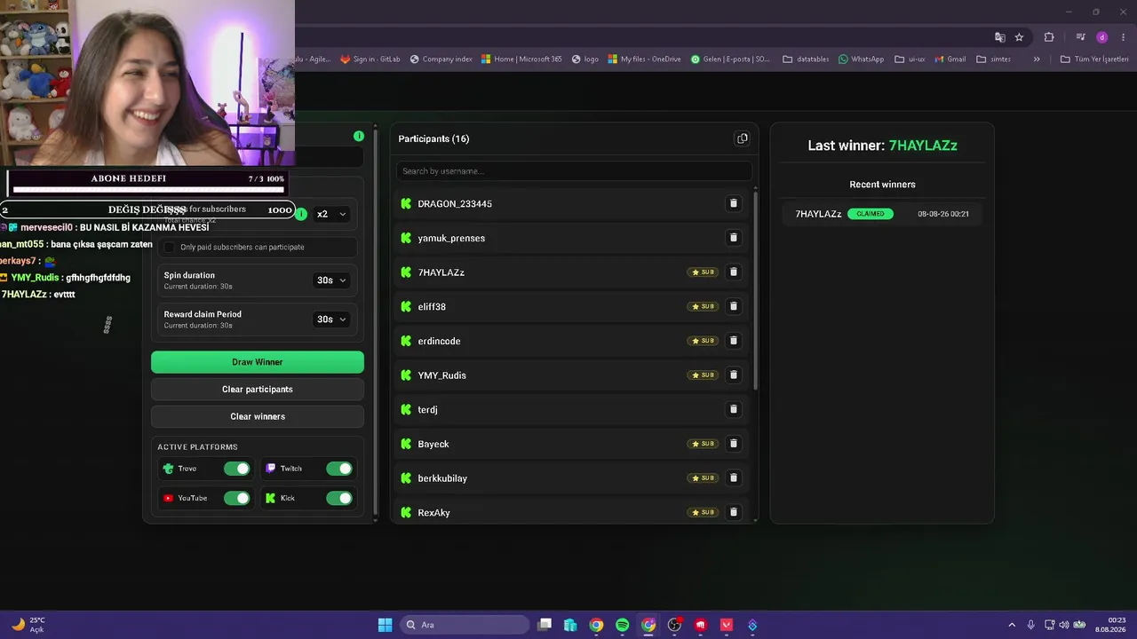Toggle the YouTube platform switch
1137x639 pixels.
coord(237,498)
